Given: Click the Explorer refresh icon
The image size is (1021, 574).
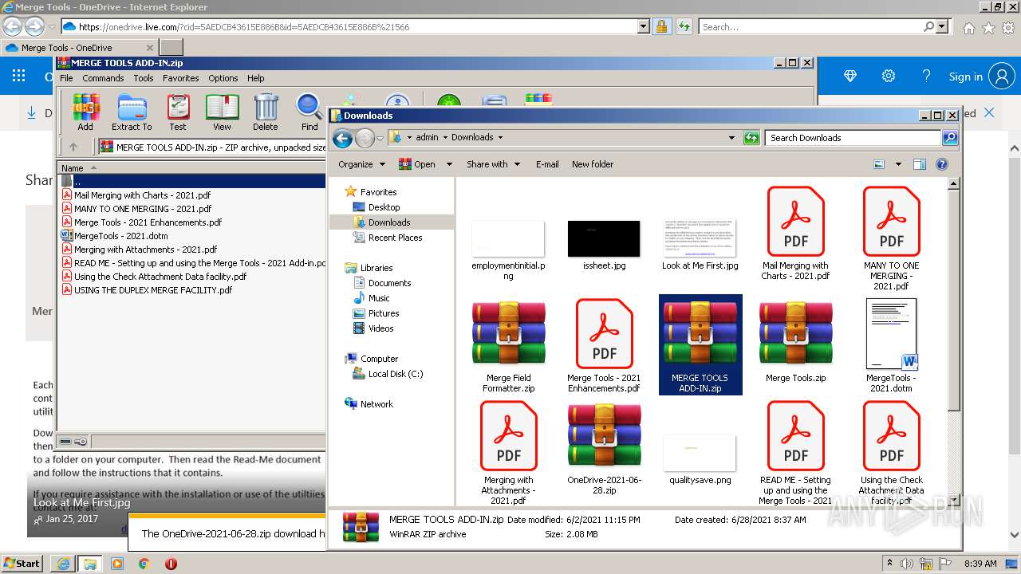Looking at the screenshot, I should click(751, 138).
